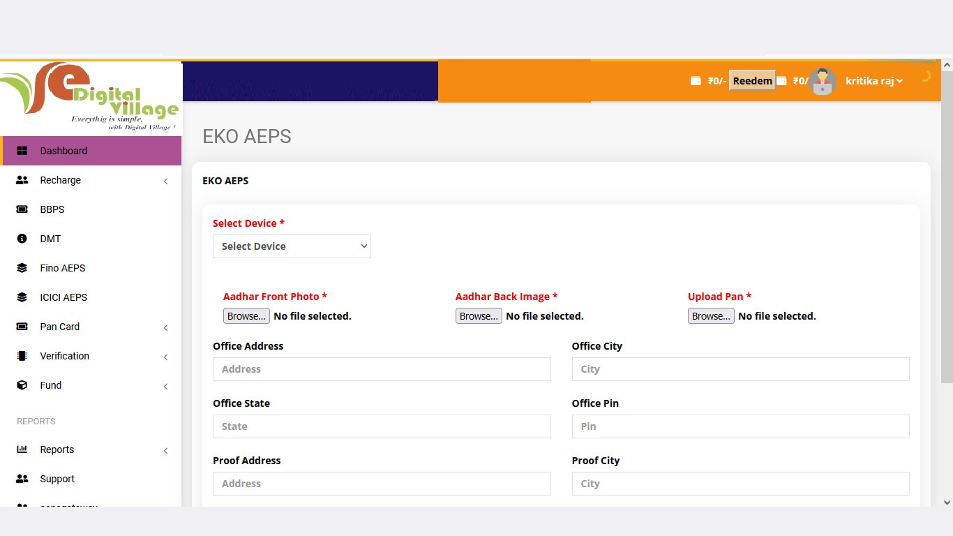Click the BBPS ticket icon

[22, 209]
